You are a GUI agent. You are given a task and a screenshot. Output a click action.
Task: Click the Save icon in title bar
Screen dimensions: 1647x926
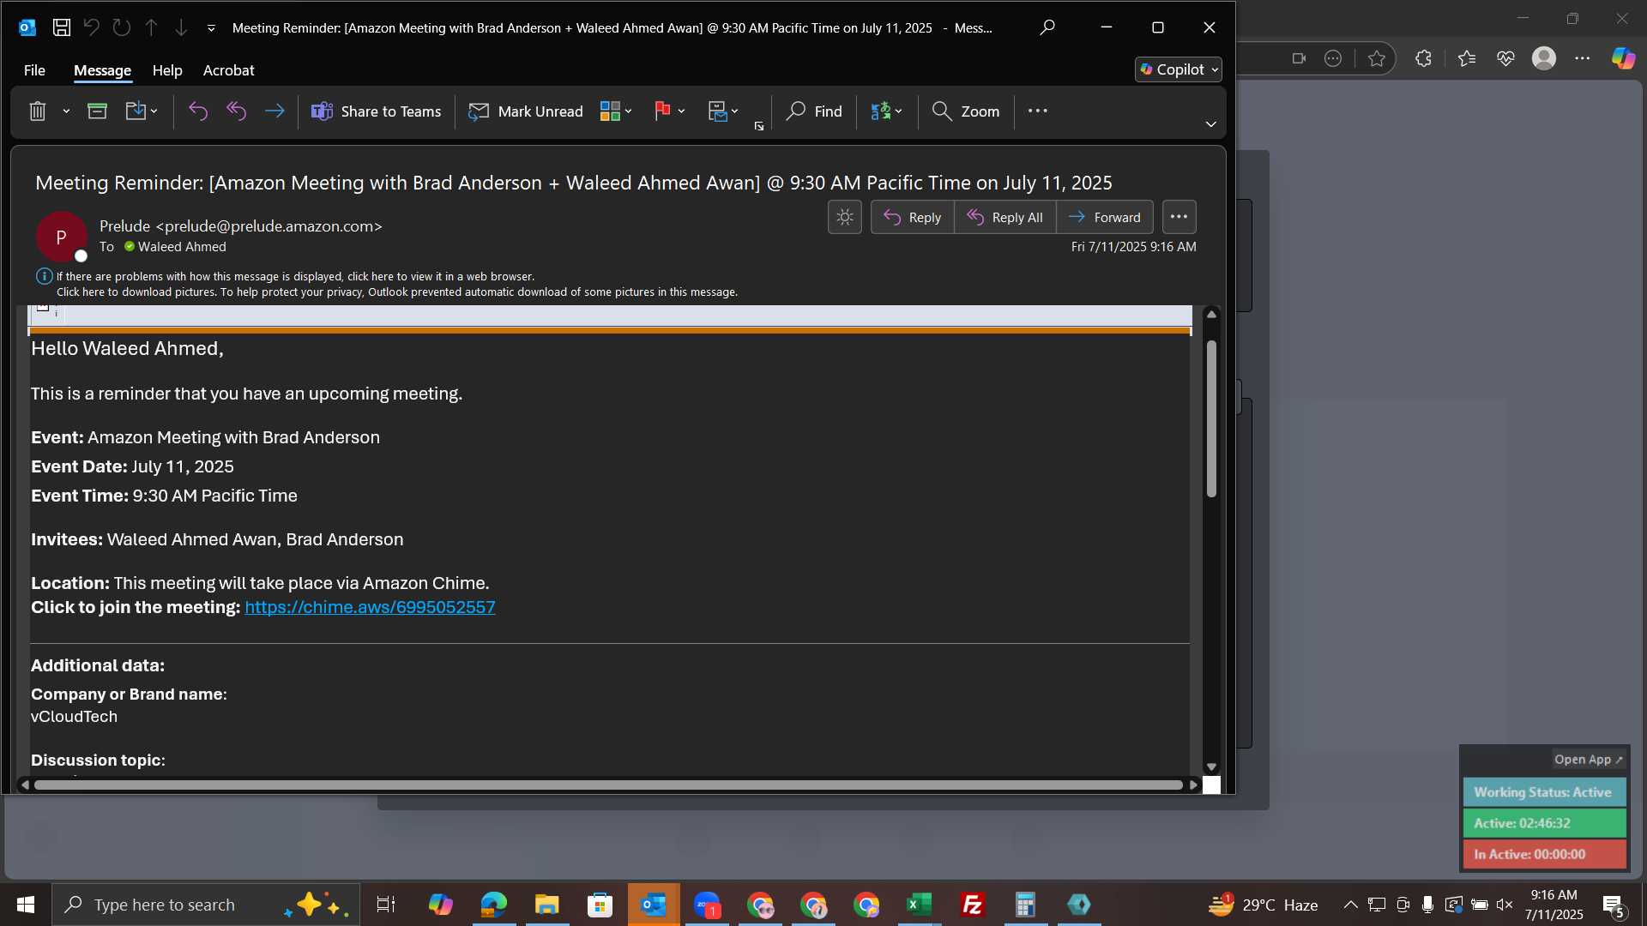tap(62, 27)
